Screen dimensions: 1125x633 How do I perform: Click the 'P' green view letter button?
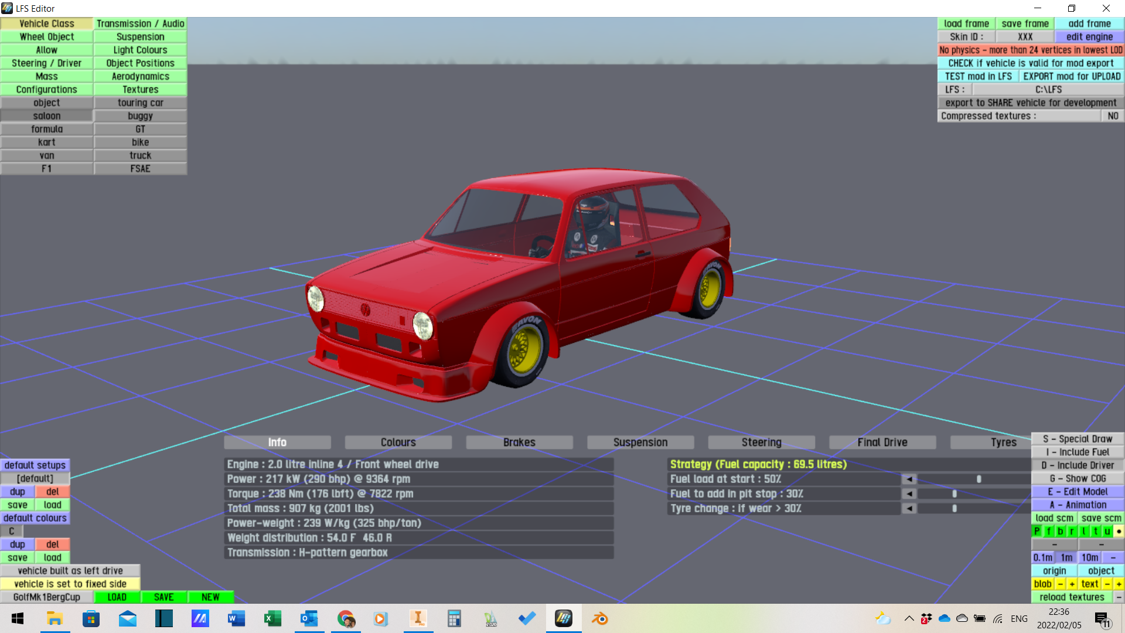point(1037,531)
